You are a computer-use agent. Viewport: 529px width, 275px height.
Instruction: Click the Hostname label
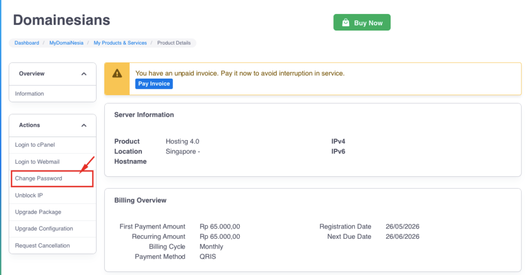click(130, 162)
